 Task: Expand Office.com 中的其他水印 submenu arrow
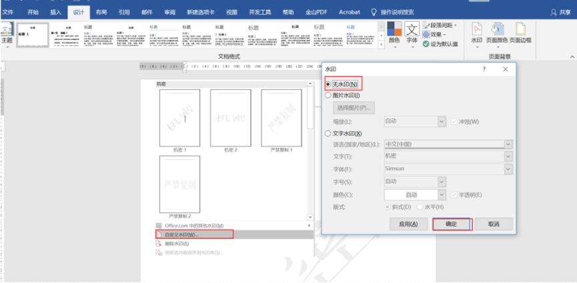coord(309,225)
